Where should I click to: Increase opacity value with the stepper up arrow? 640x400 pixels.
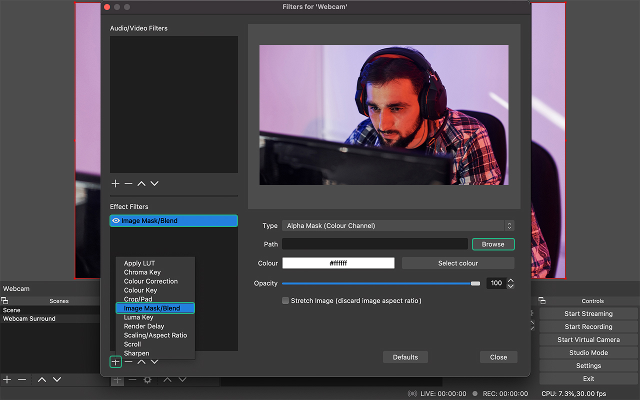tap(510, 280)
